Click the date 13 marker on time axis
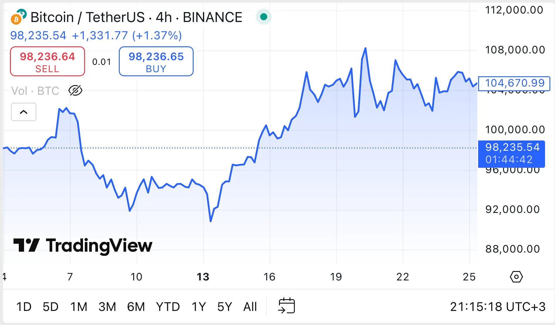This screenshot has height=325, width=555. point(203,277)
